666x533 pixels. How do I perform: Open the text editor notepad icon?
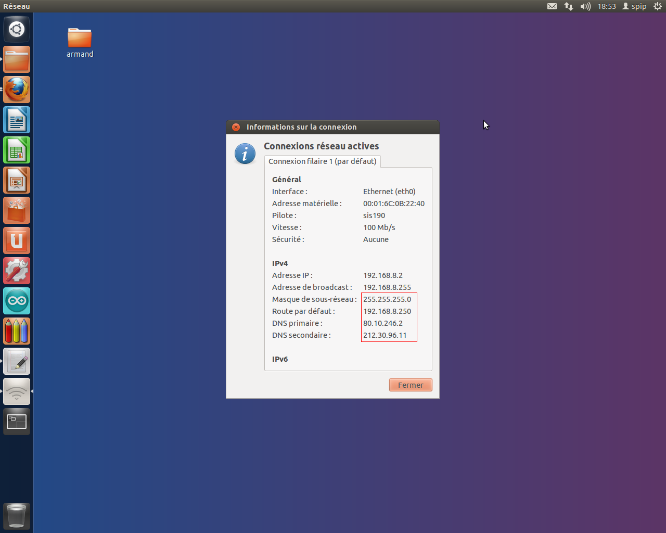click(x=17, y=361)
